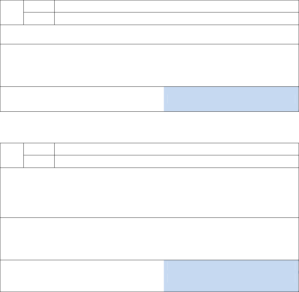Click wide first-row cell of upper table
The height and width of the screenshot is (292, 299).
[176, 6]
